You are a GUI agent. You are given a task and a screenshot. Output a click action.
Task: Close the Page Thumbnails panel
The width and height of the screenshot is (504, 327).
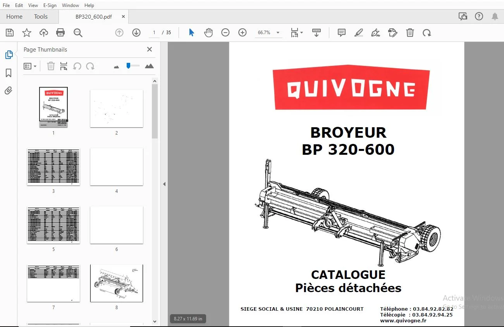click(x=150, y=49)
